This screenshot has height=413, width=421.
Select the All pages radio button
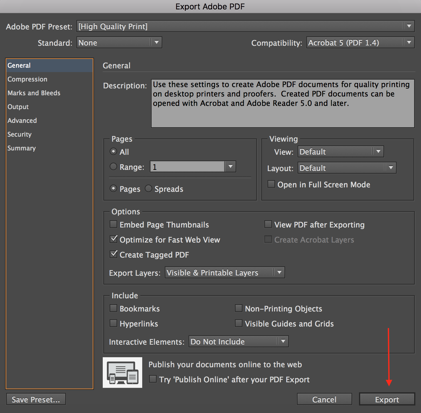113,152
